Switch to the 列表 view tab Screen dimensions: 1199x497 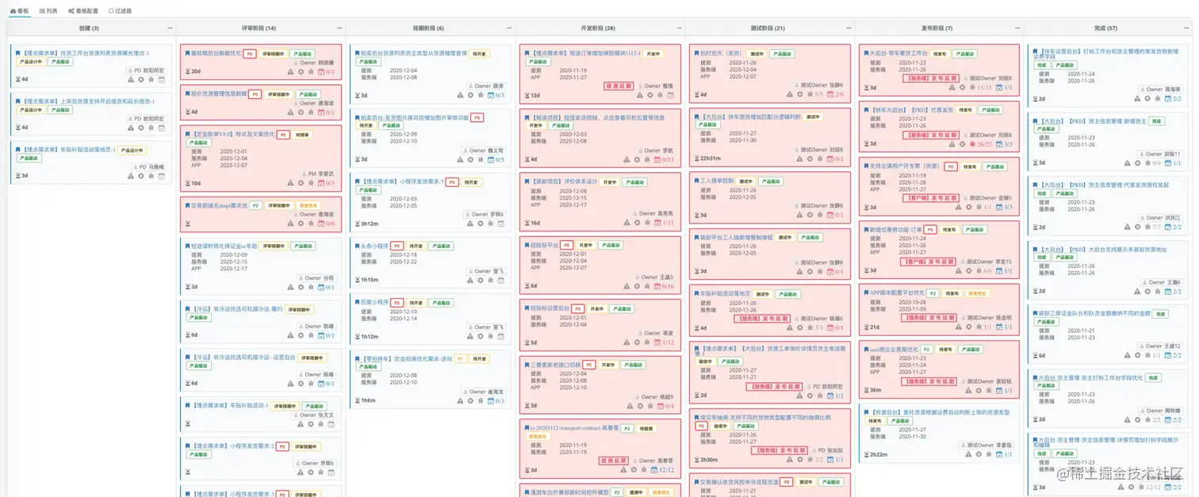point(48,11)
